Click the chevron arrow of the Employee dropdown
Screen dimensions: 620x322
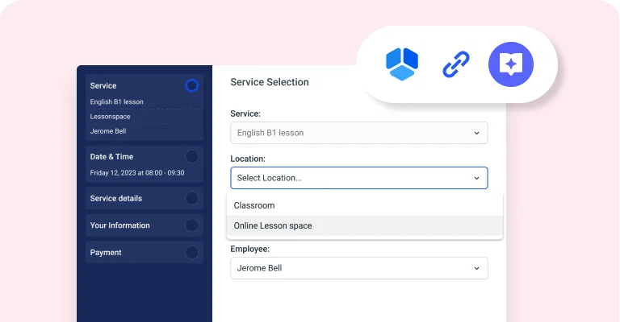click(x=476, y=268)
